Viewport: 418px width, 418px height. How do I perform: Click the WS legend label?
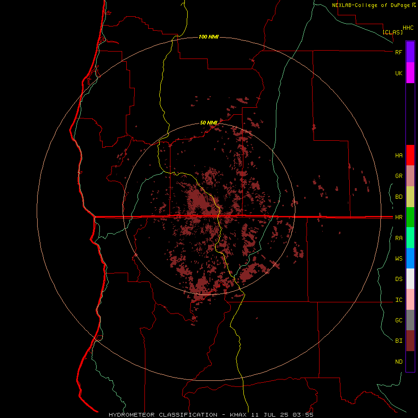click(398, 258)
